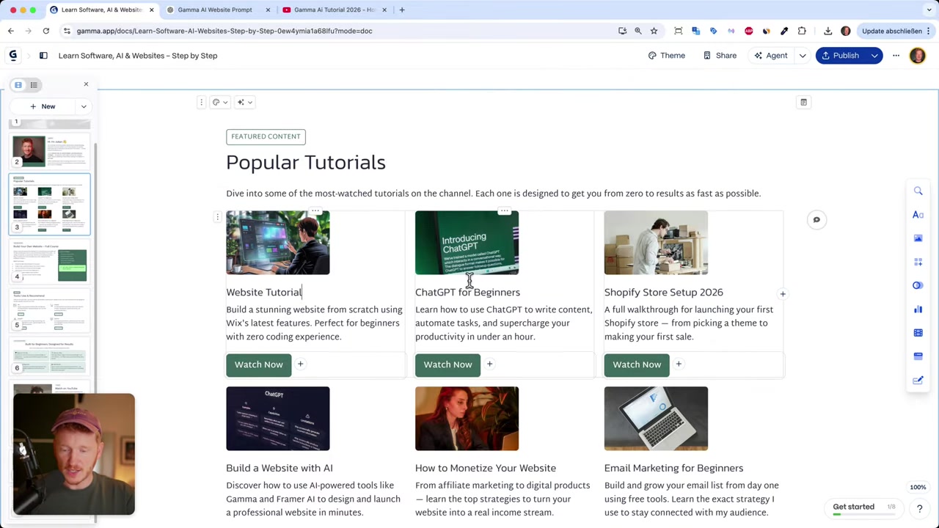The image size is (939, 528).
Task: Open the card AI edit sparkle dropdown
Action: point(244,102)
